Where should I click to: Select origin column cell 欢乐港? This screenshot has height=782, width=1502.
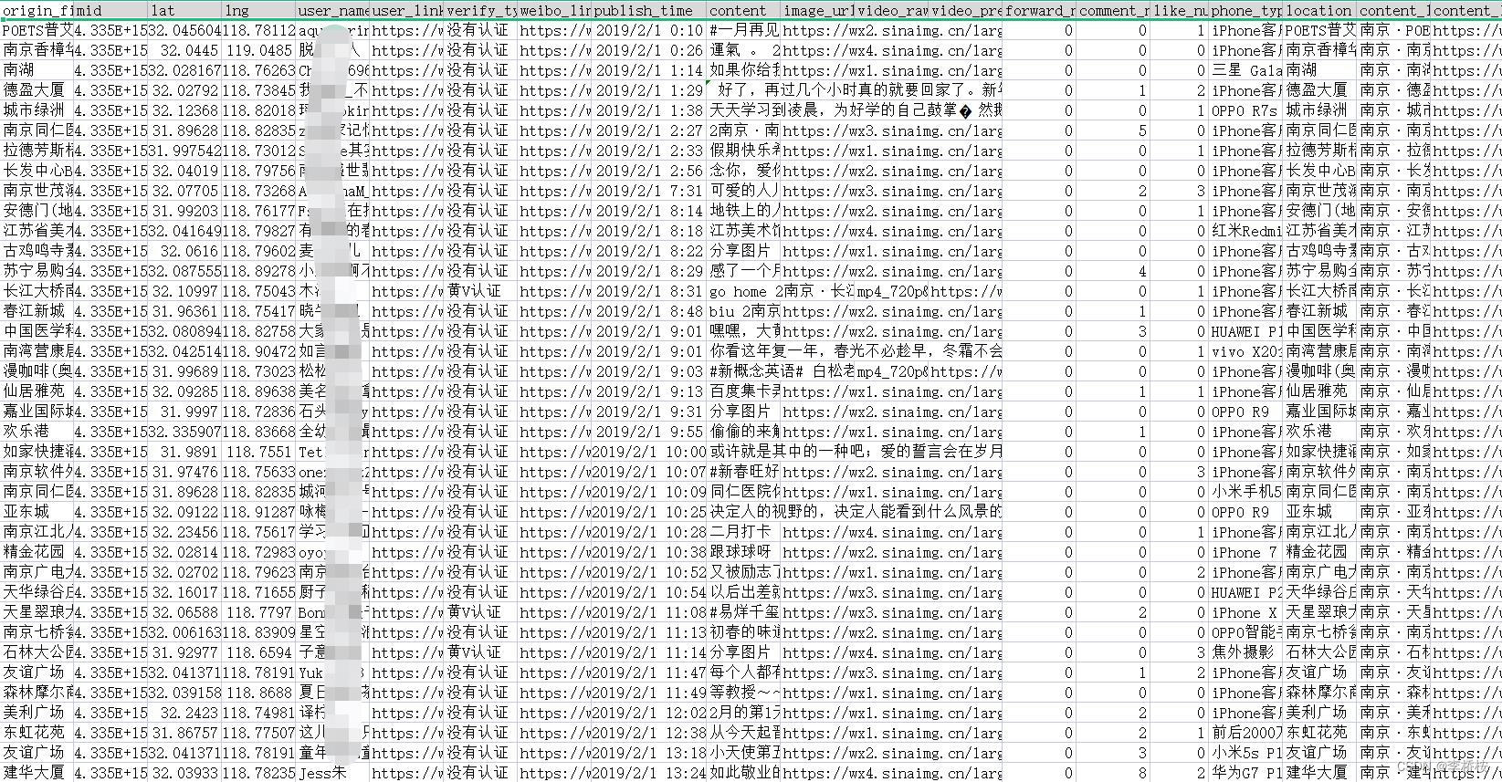pos(37,432)
